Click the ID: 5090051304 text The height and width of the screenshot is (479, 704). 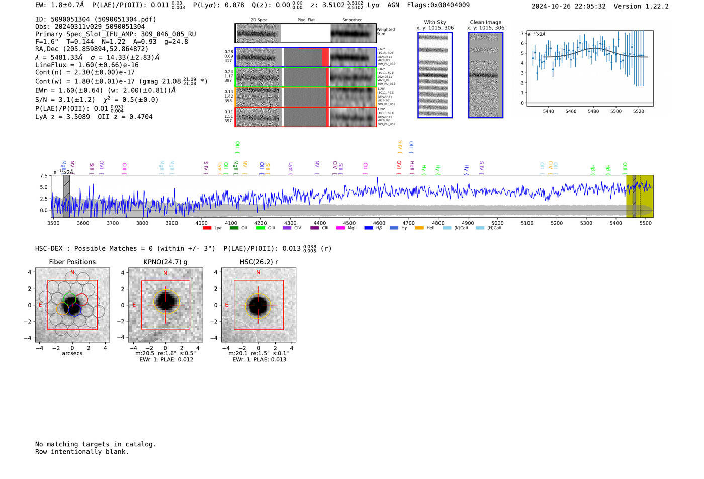coord(63,19)
